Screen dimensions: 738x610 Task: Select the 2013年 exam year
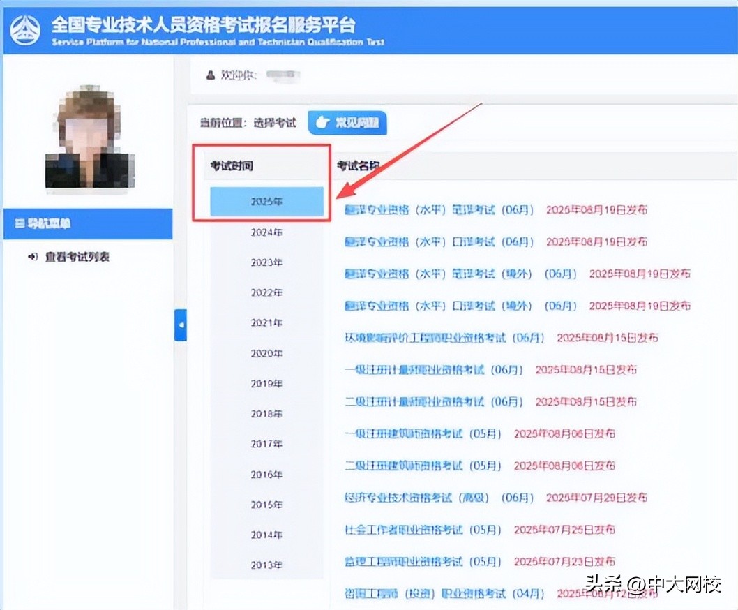266,565
